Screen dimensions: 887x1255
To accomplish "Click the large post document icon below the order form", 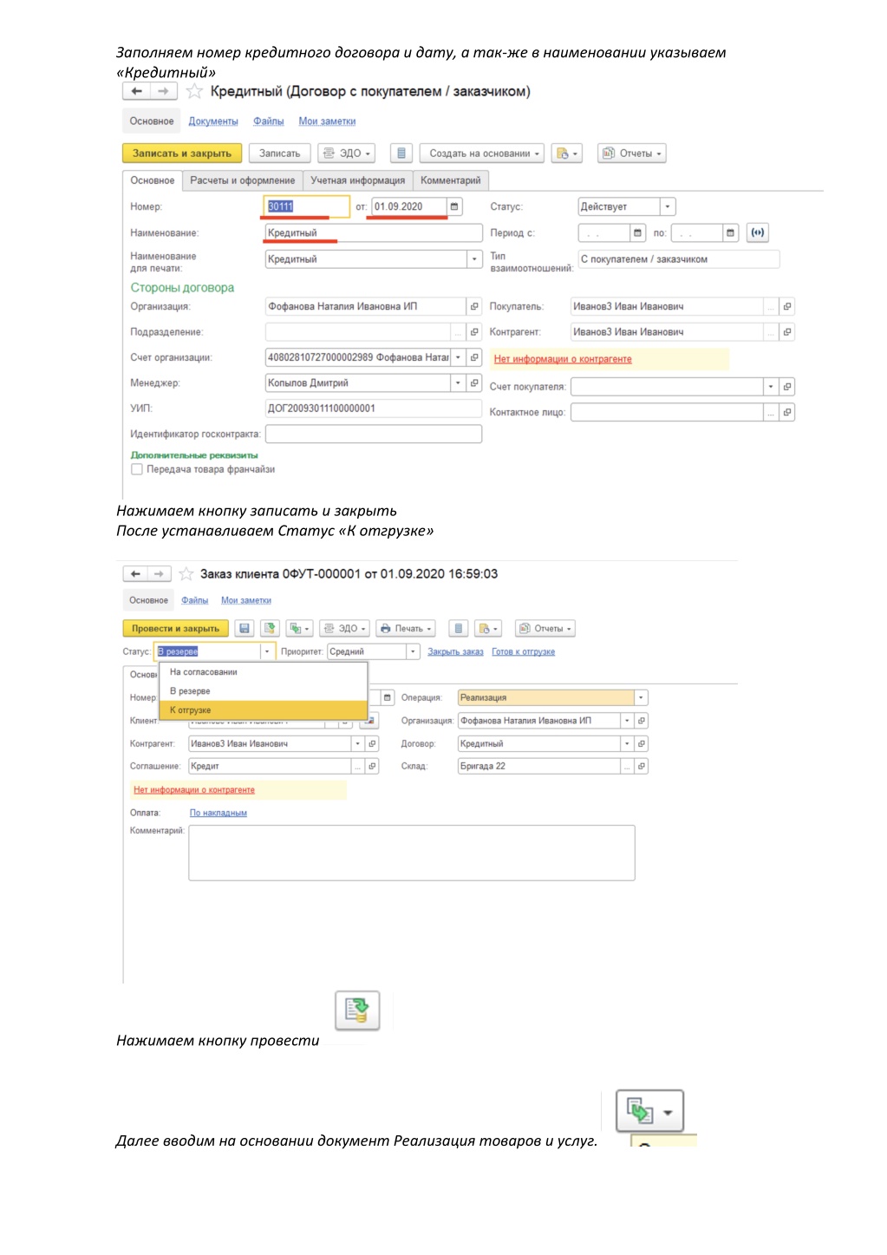I will click(x=357, y=1010).
